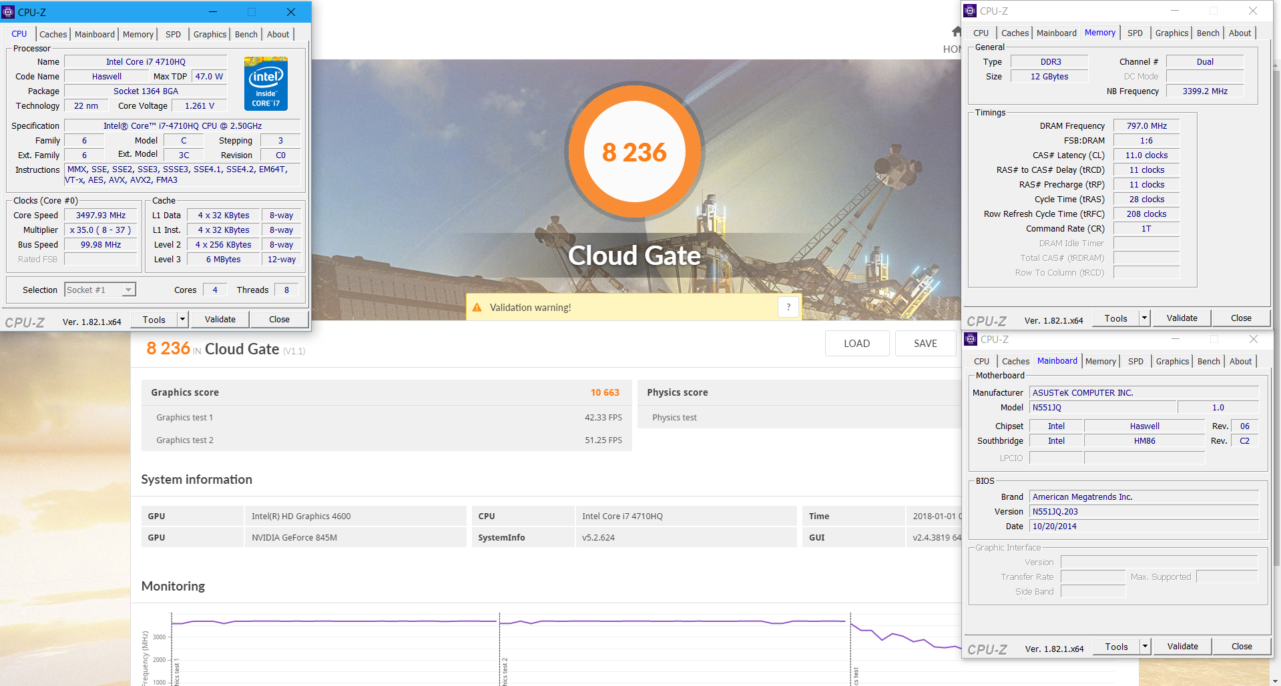
Task: Open the About tab in the Mainboard CPU-Z window
Action: pyautogui.click(x=1240, y=361)
